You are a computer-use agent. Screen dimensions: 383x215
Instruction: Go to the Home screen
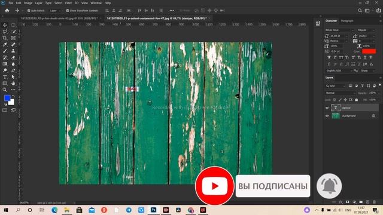(7, 11)
